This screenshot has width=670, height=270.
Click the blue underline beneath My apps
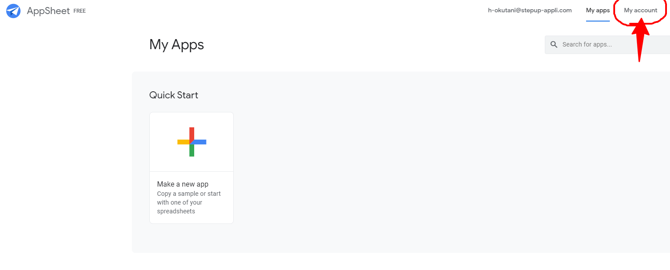pos(598,21)
